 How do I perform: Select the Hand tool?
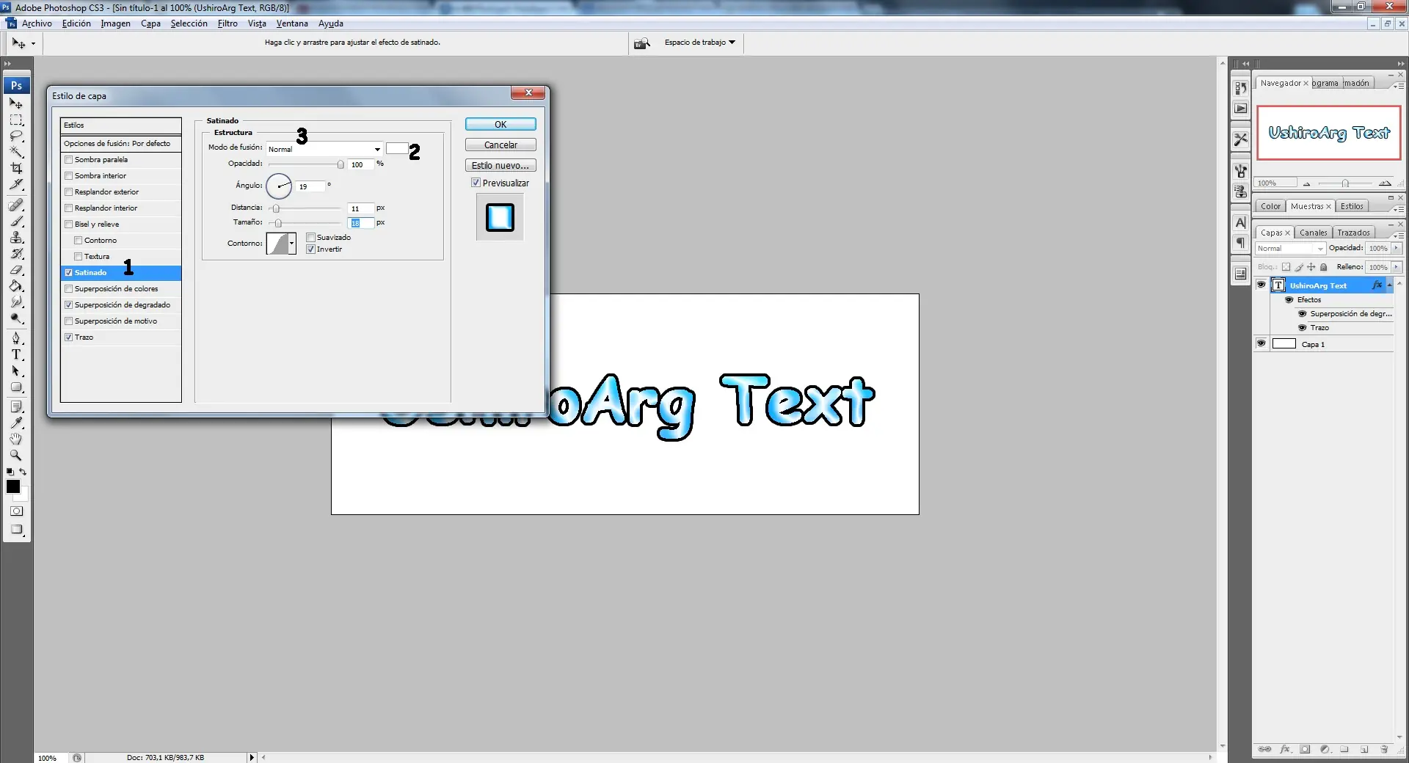[x=16, y=439]
